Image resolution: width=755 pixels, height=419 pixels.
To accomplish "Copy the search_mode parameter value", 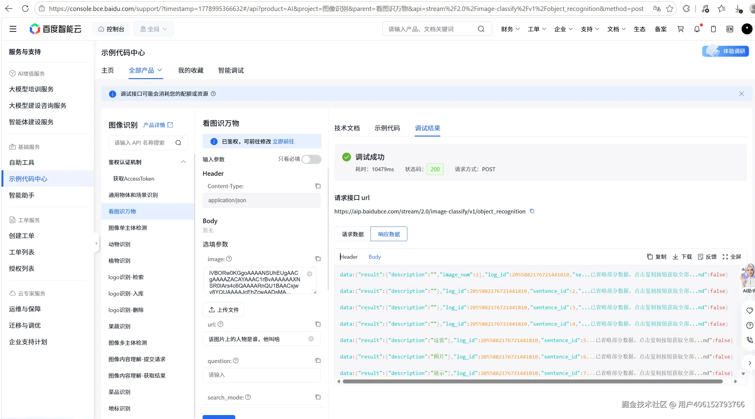I will coord(318,397).
